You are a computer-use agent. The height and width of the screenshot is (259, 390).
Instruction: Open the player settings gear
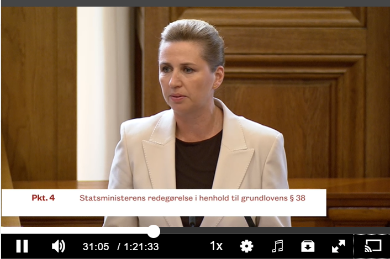click(246, 246)
